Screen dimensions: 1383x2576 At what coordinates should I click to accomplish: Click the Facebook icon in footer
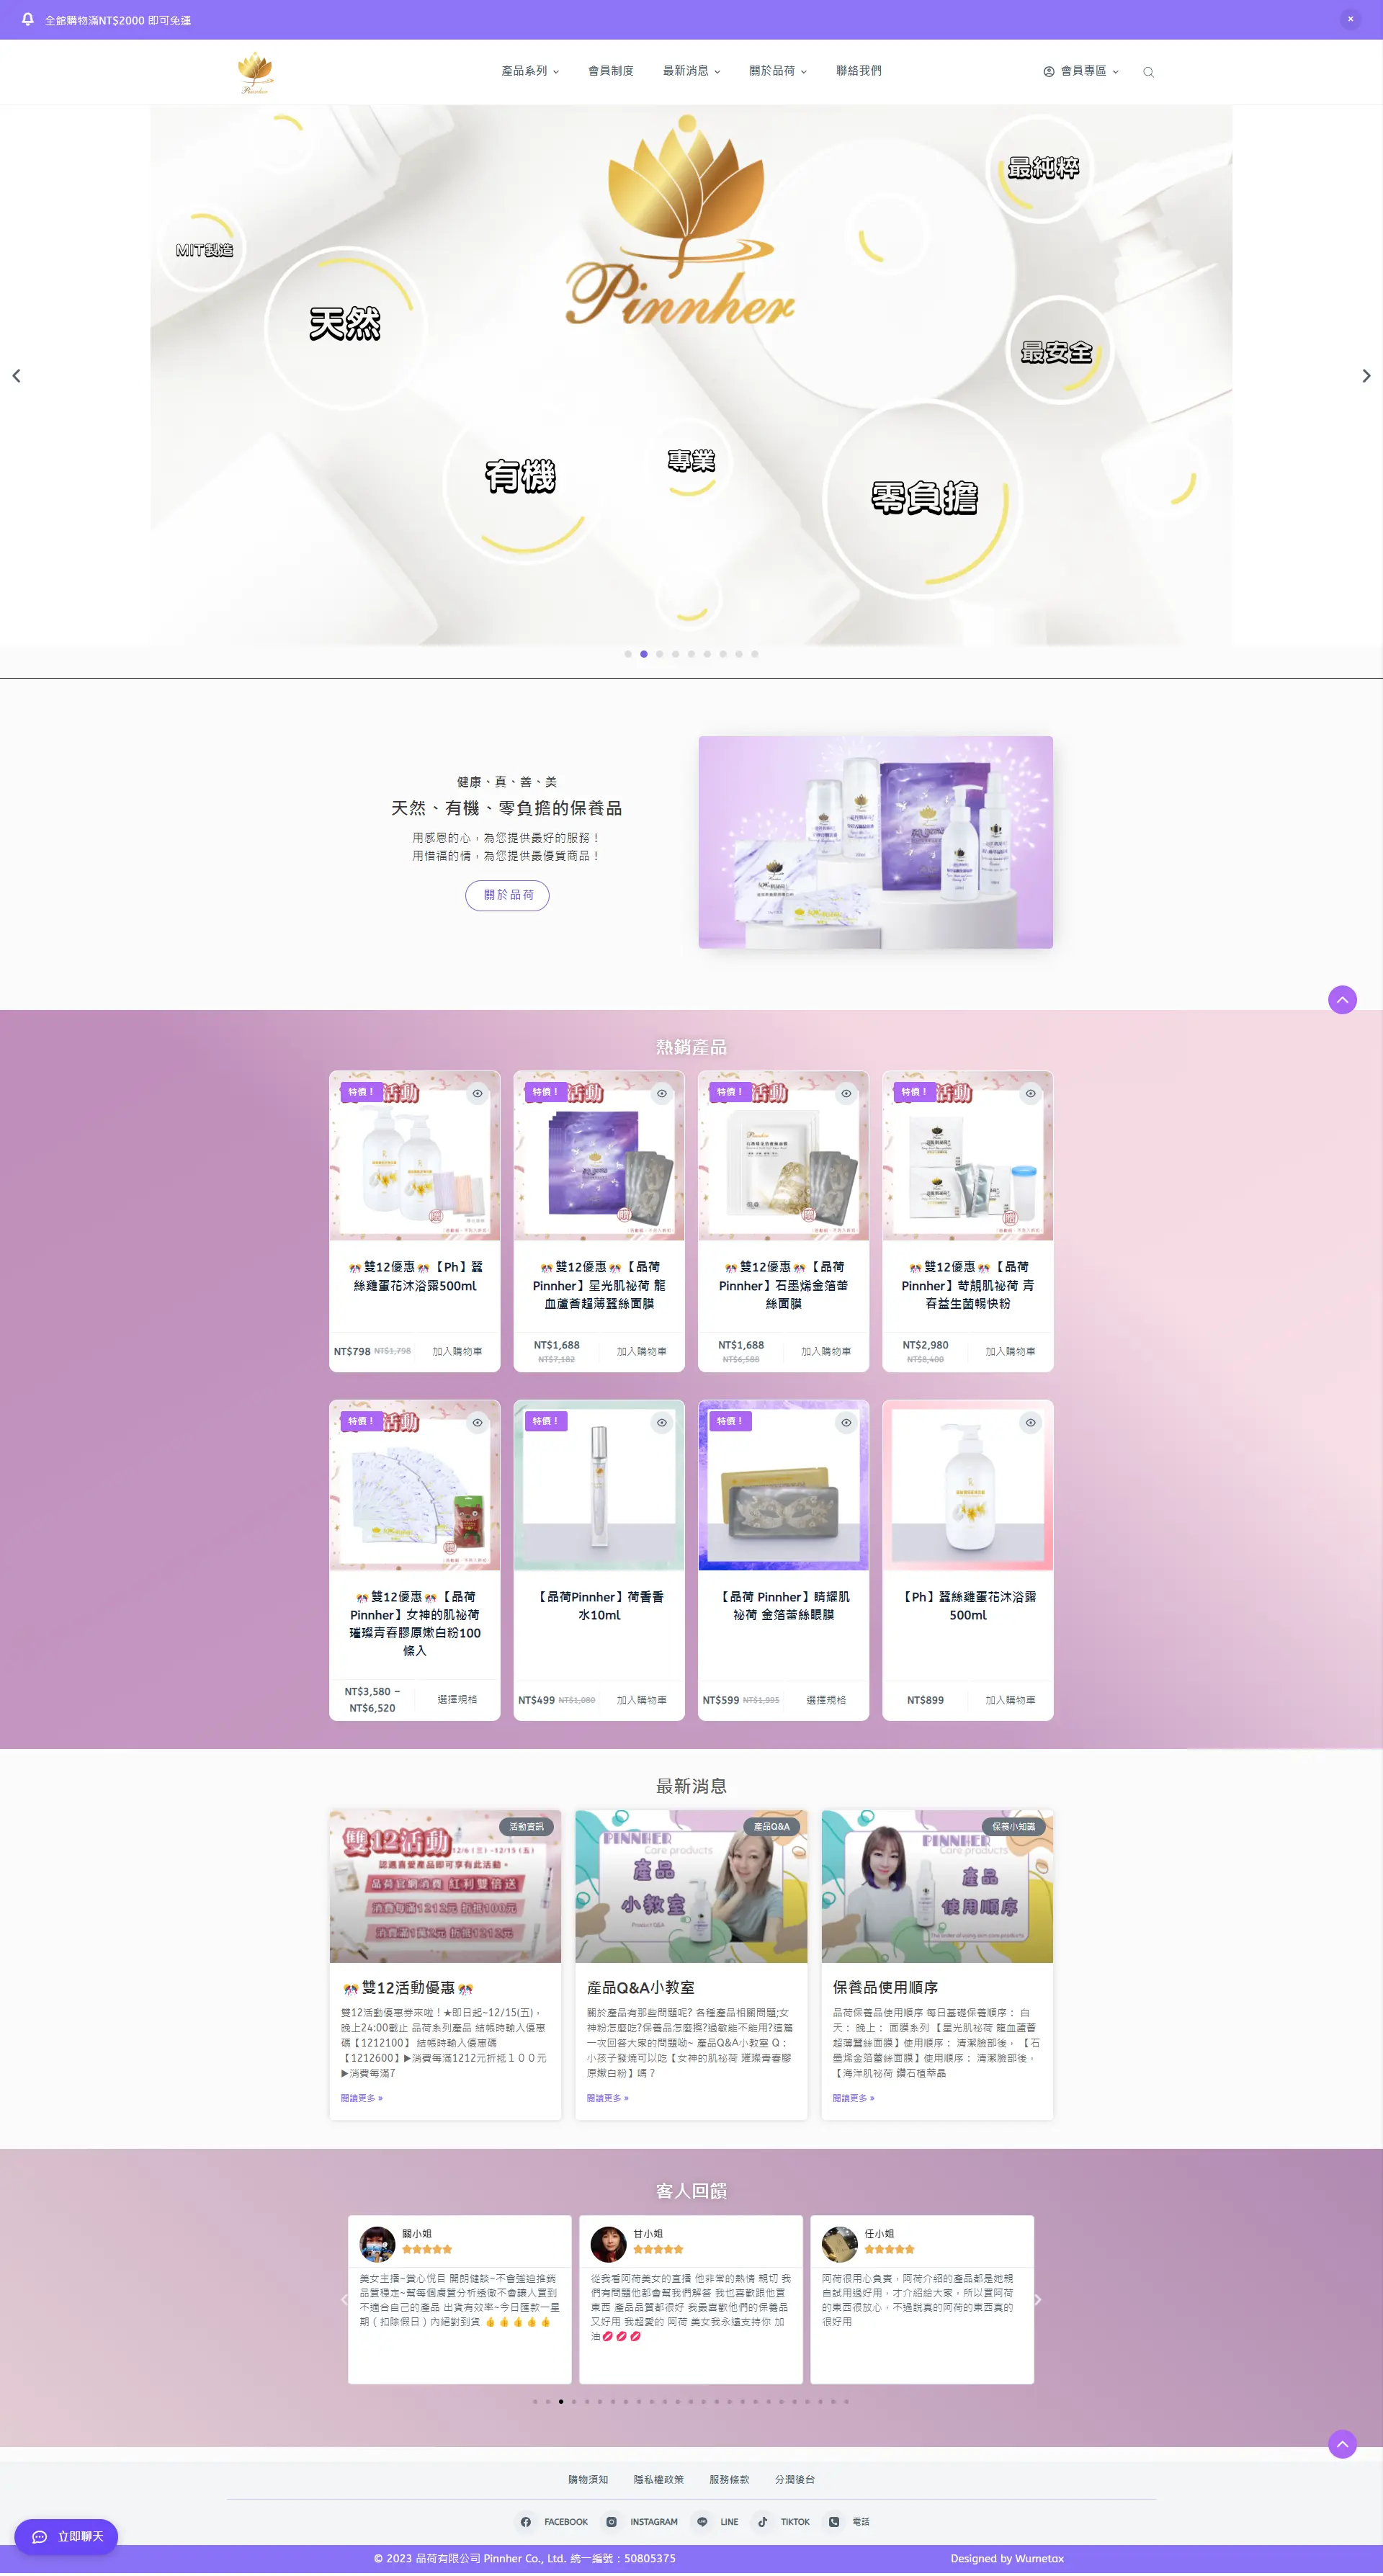pos(526,2521)
